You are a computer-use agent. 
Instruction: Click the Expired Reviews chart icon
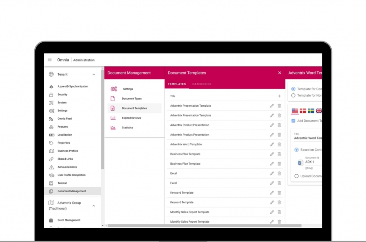(x=113, y=118)
